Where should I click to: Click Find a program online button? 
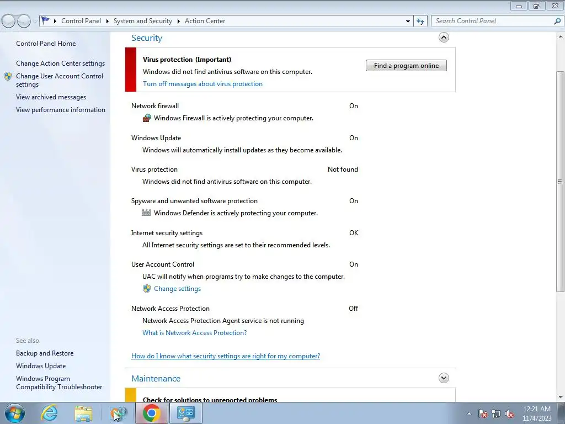[406, 66]
